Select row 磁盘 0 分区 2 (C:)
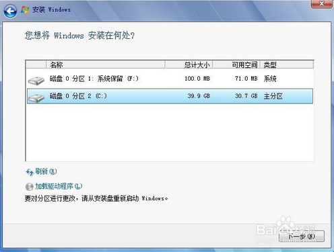 [x=170, y=96]
